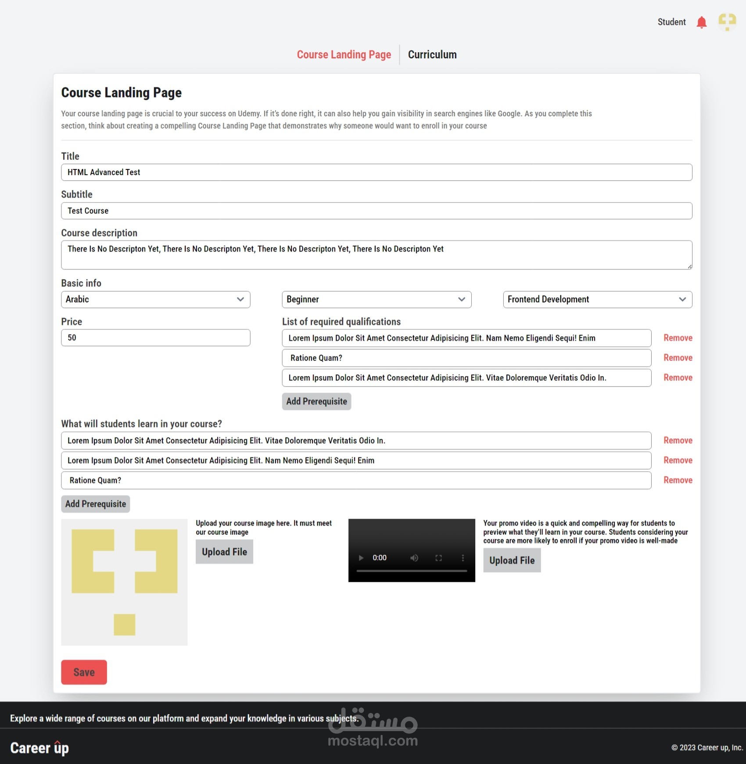Click the promo video 0:00 timestamp
Viewport: 746px width, 764px height.
pos(380,558)
